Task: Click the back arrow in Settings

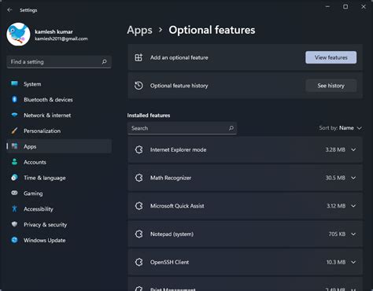Action: point(9,10)
